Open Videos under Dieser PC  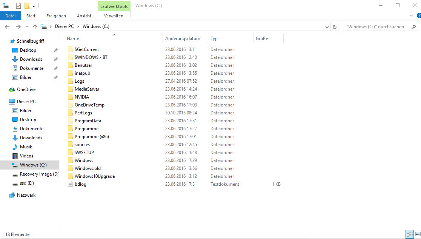point(26,156)
